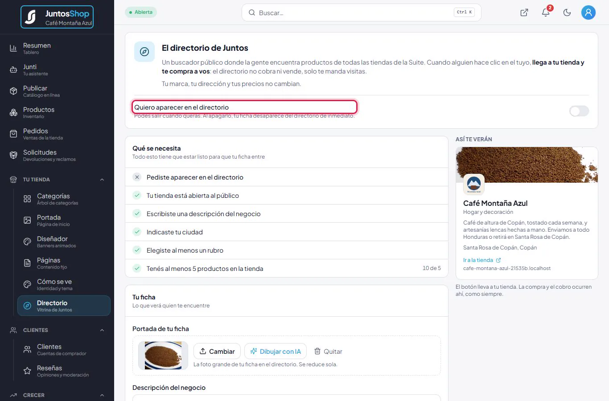The width and height of the screenshot is (609, 401).
Task: Click the Reseñas star icon
Action: tap(27, 371)
